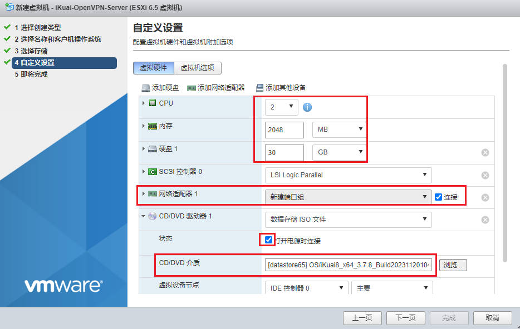Expand the SCSI 控制器 0 row

point(144,172)
